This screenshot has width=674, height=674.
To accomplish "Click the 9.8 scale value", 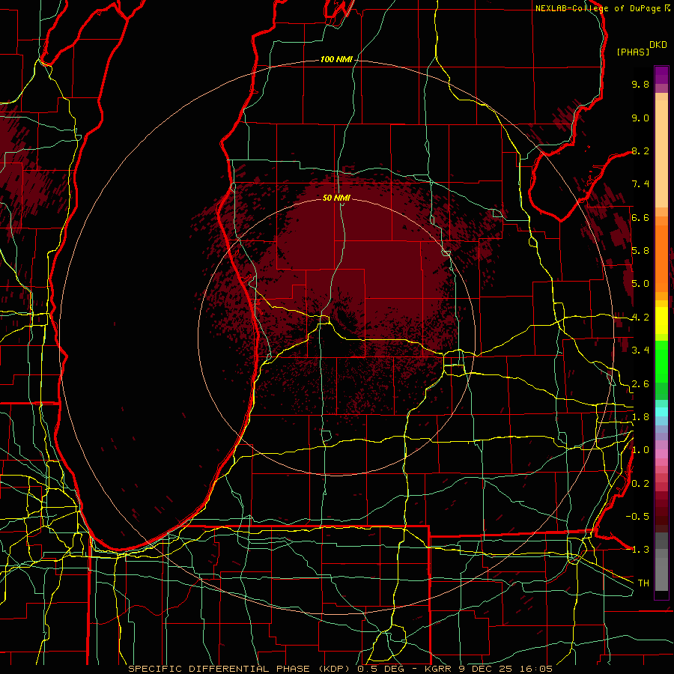I will pyautogui.click(x=640, y=84).
